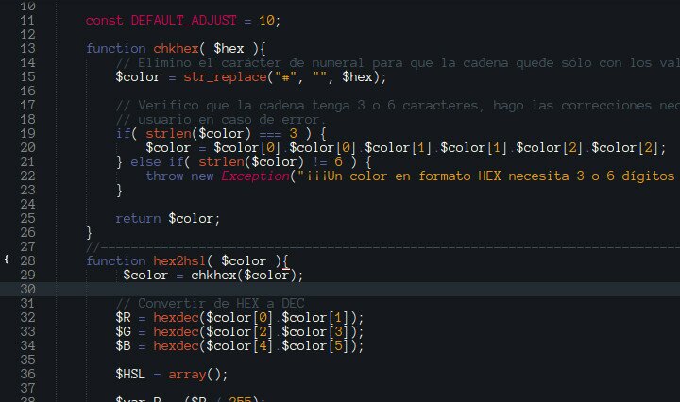Click line number 11 in the gutter
Screen dimensions: 680x402
27,21
